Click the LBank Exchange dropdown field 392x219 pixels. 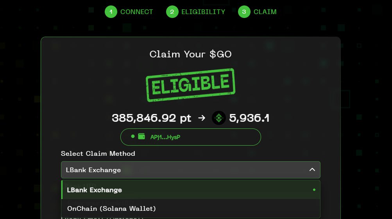(x=191, y=170)
